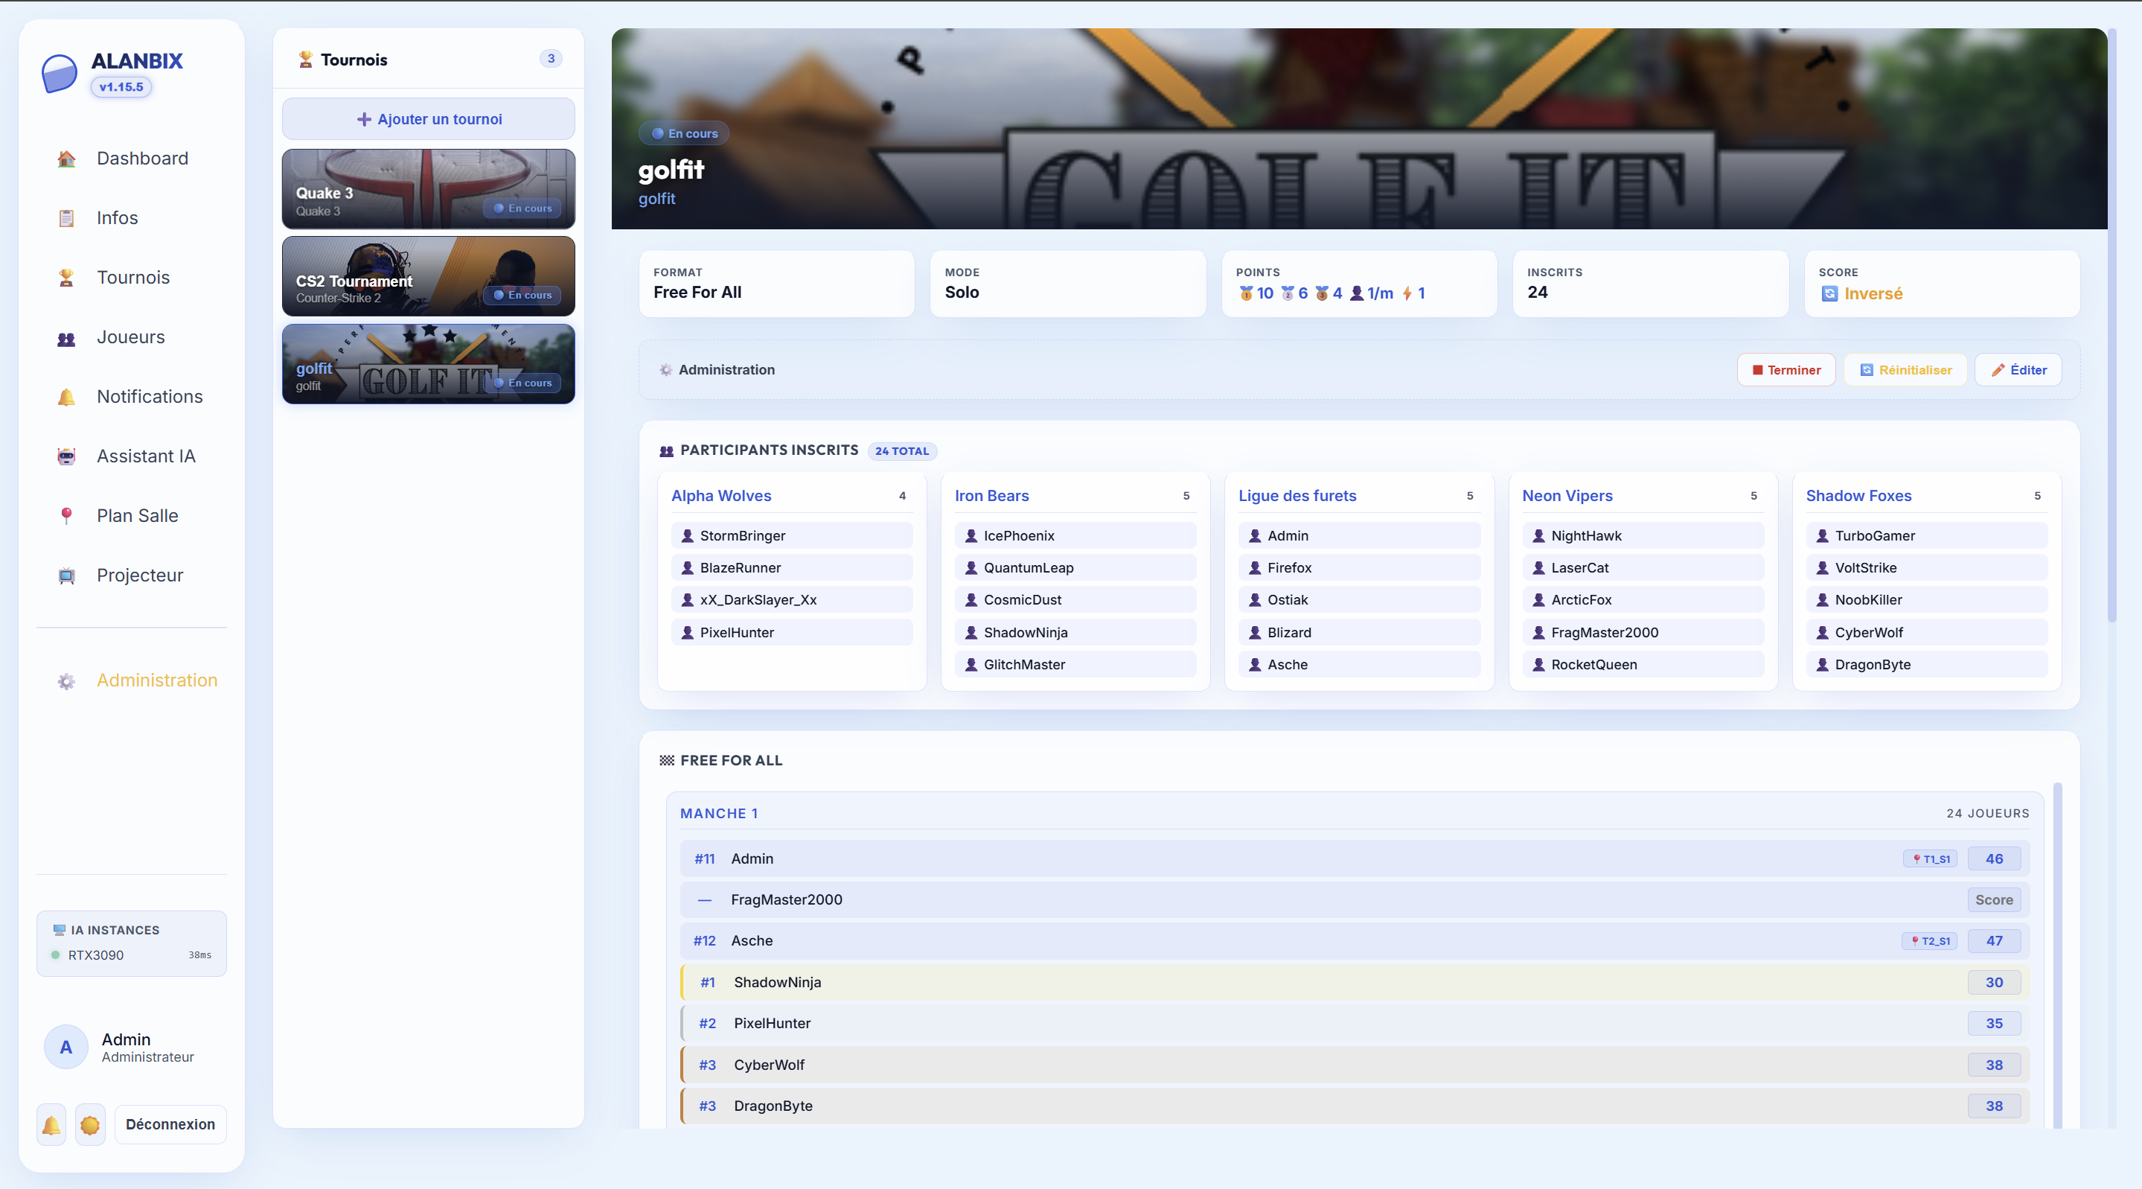Click the Shadow Foxes team name

pos(1858,496)
